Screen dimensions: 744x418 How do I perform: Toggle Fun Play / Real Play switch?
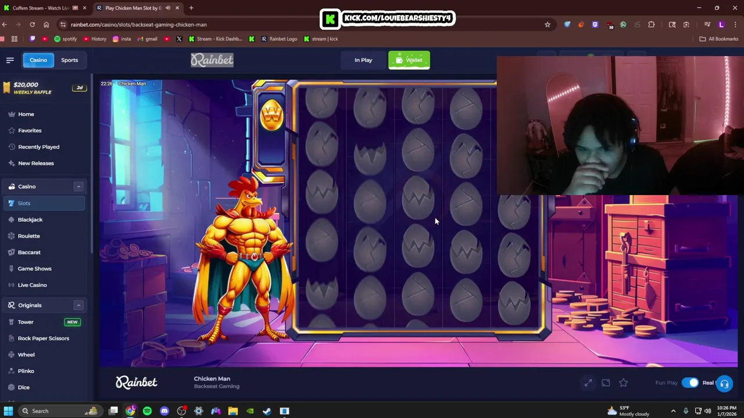tap(690, 383)
